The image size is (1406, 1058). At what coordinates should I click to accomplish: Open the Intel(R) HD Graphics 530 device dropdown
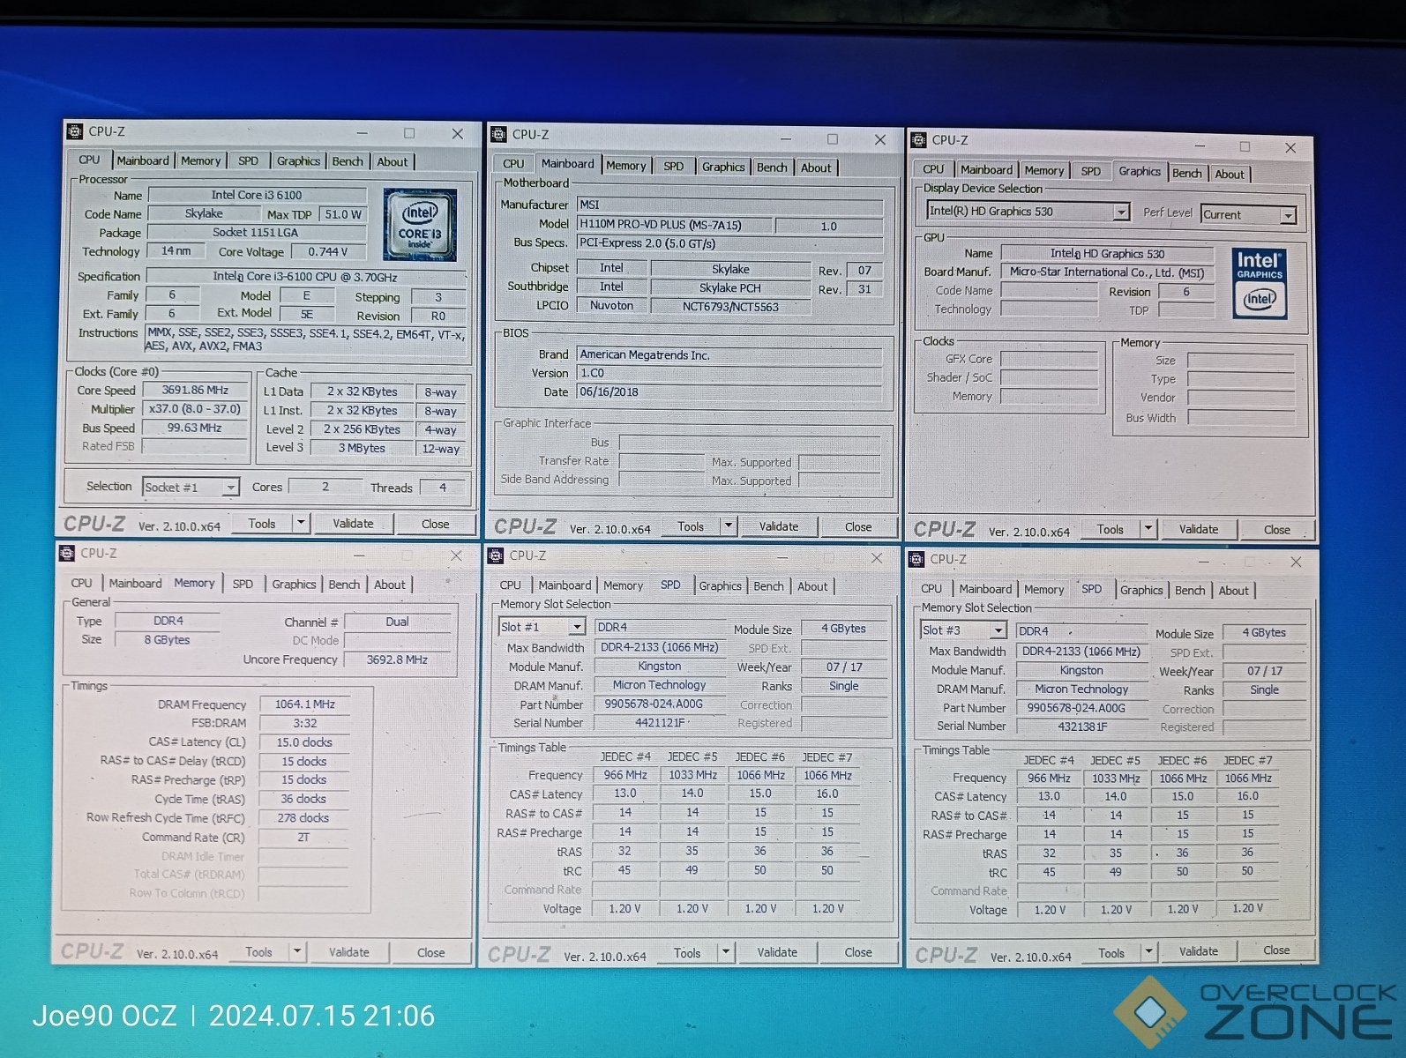pos(1120,212)
